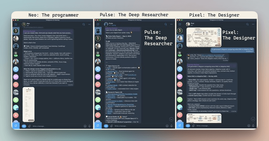
Task: Click the blue bot menu button in Pulse window
Action: pyautogui.click(x=106, y=126)
